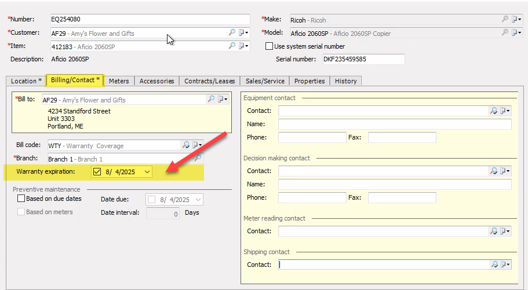This screenshot has height=290, width=528.
Task: Click the '4234 Standford Street' address line
Action: tap(79, 111)
